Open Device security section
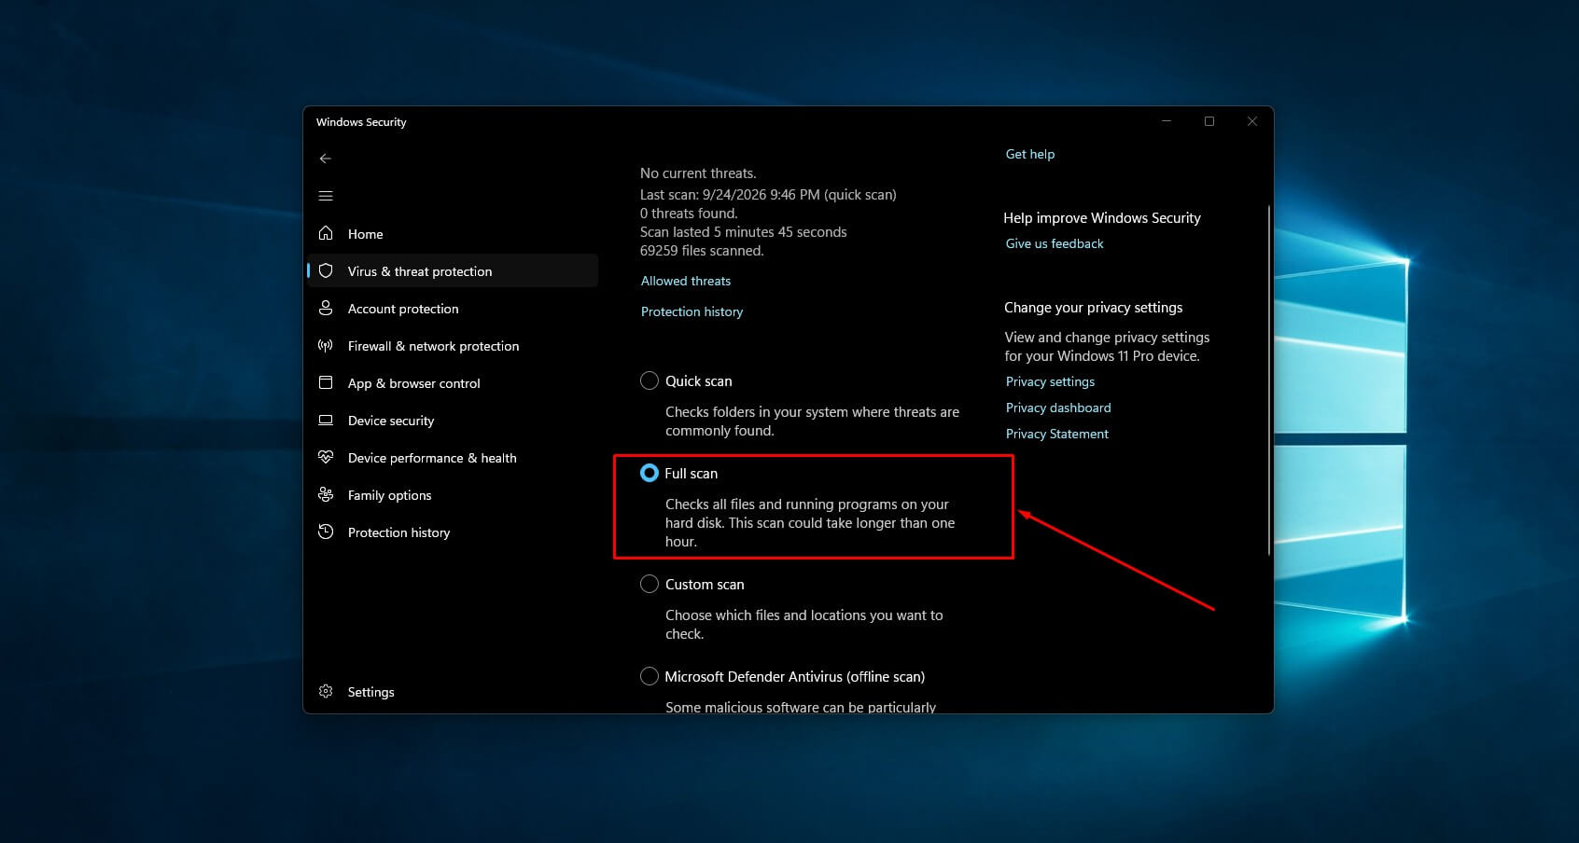This screenshot has width=1579, height=843. pyautogui.click(x=453, y=420)
